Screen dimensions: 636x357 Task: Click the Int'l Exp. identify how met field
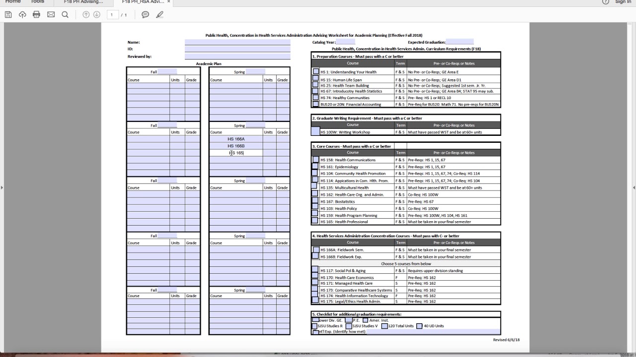(433, 332)
